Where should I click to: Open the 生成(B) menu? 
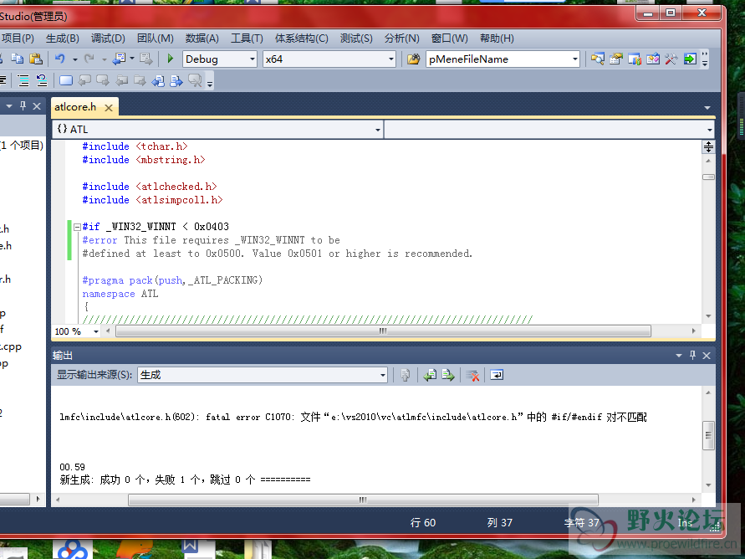pos(62,38)
